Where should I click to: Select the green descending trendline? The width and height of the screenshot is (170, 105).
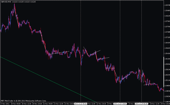pos(48,80)
